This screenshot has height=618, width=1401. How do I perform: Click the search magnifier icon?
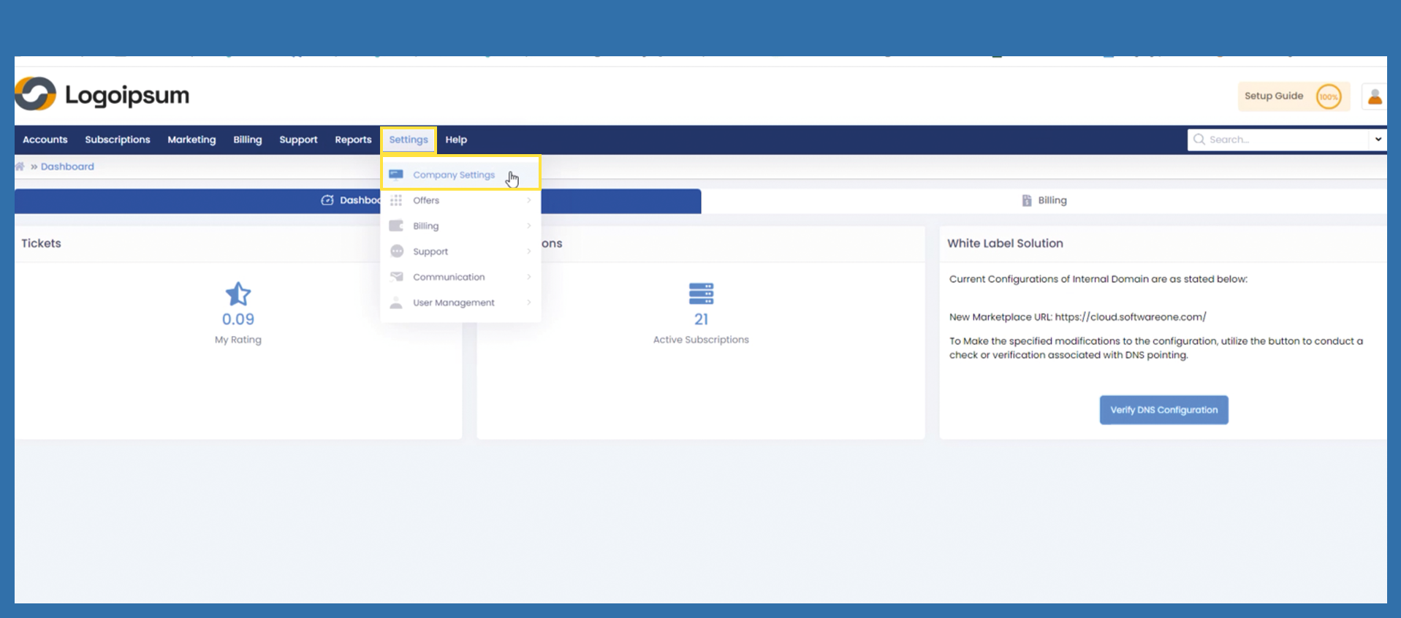[1199, 140]
